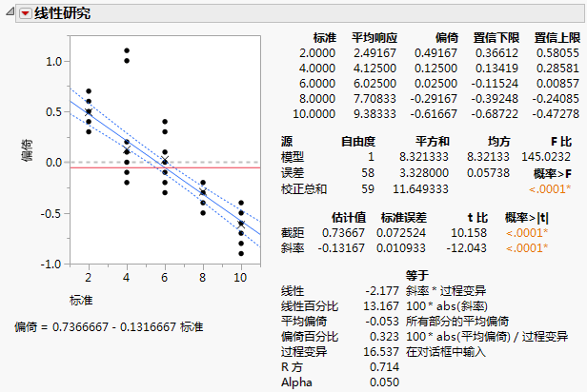This screenshot has width=587, height=392.
Task: Select the 概率>|t| column header
Action: (526, 218)
